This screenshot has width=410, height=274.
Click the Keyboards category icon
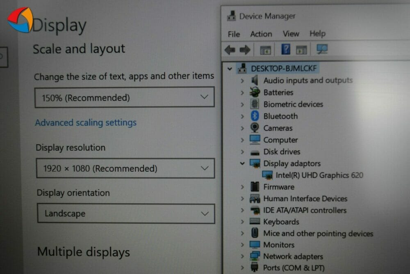pyautogui.click(x=255, y=221)
